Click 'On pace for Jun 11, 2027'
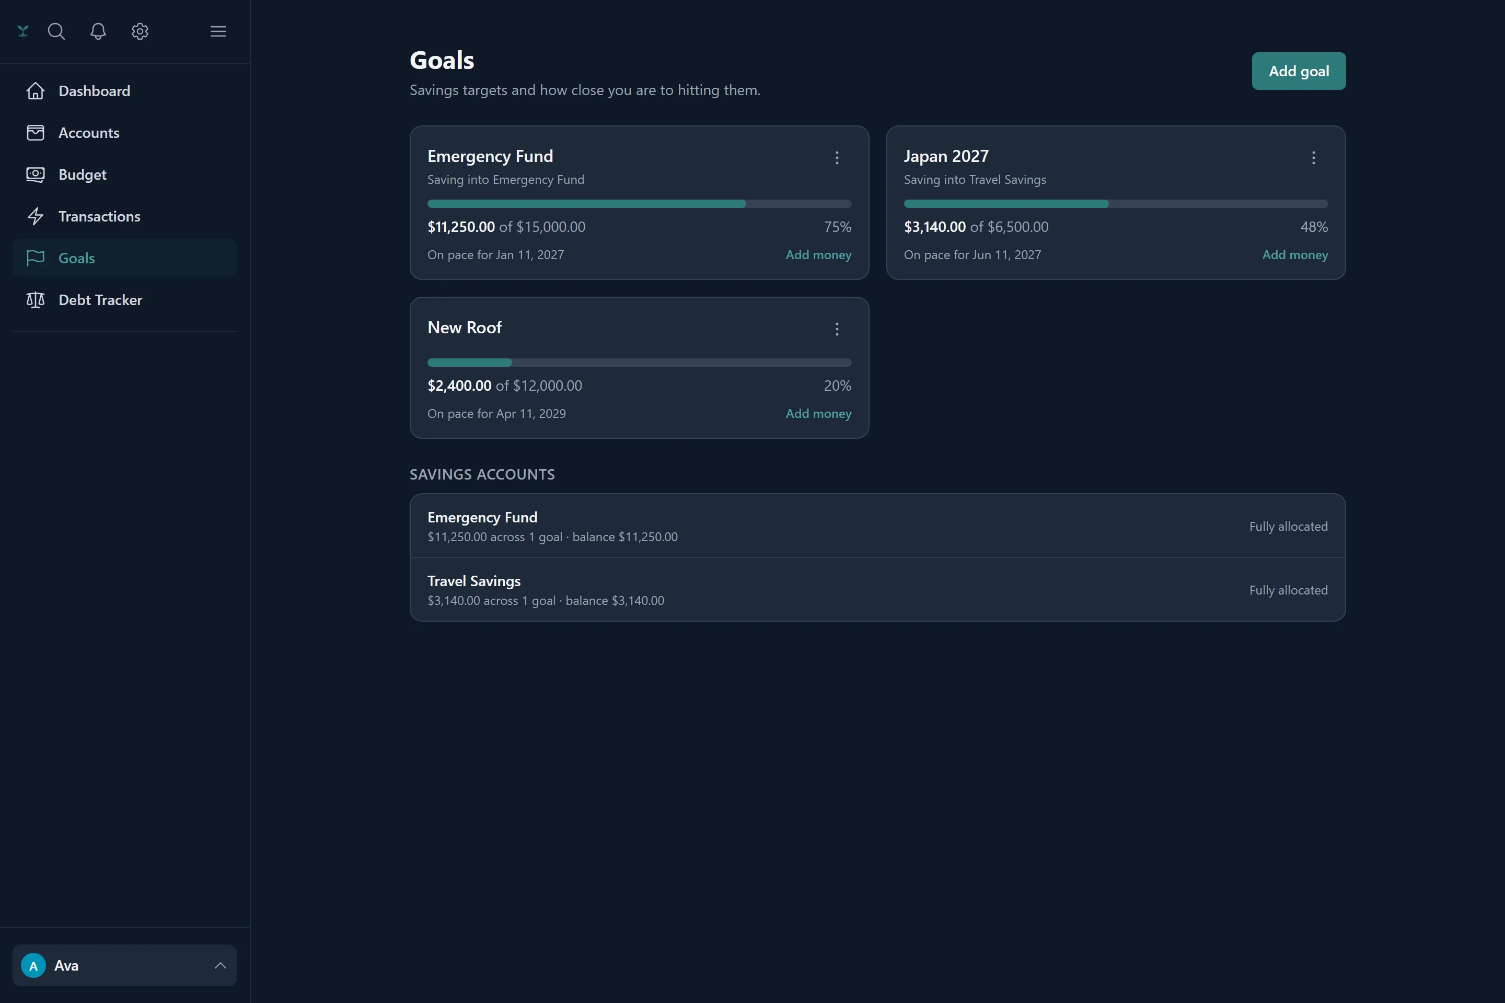 pyautogui.click(x=972, y=254)
